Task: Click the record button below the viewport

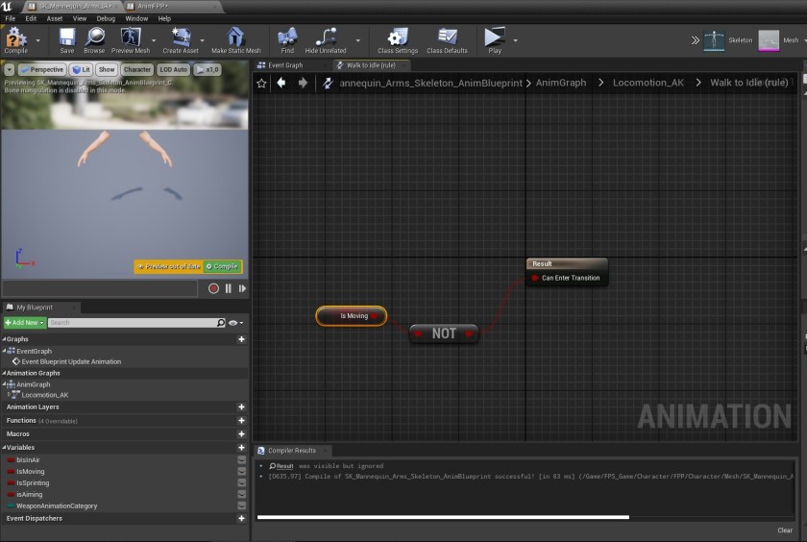Action: click(x=213, y=288)
